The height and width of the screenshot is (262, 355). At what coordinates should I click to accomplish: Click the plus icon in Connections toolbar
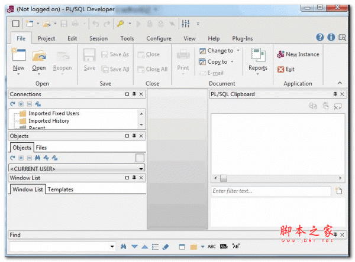pos(21,104)
